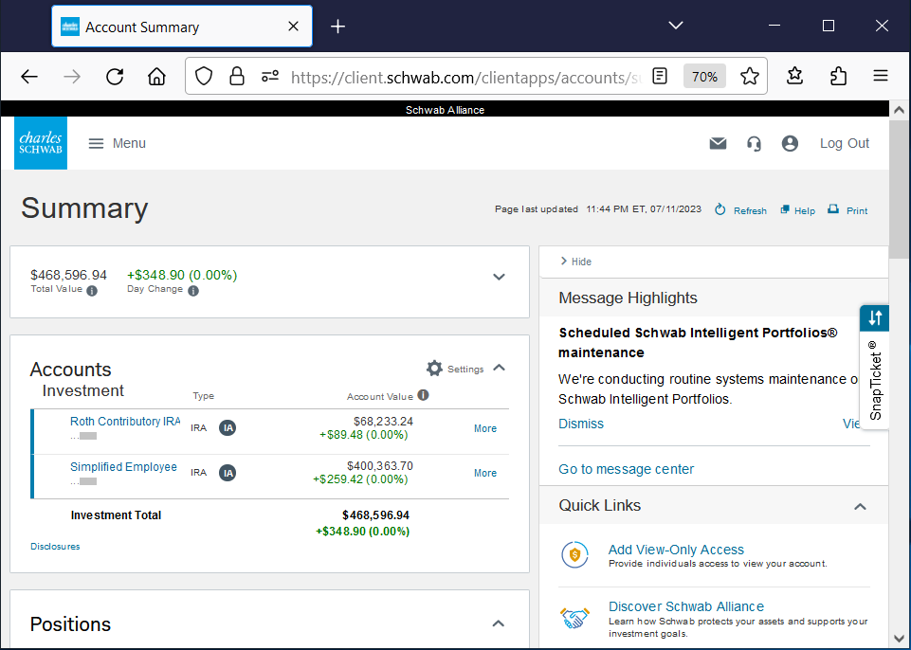Close the Account Summary tab
This screenshot has height=650, width=911.
tap(294, 27)
